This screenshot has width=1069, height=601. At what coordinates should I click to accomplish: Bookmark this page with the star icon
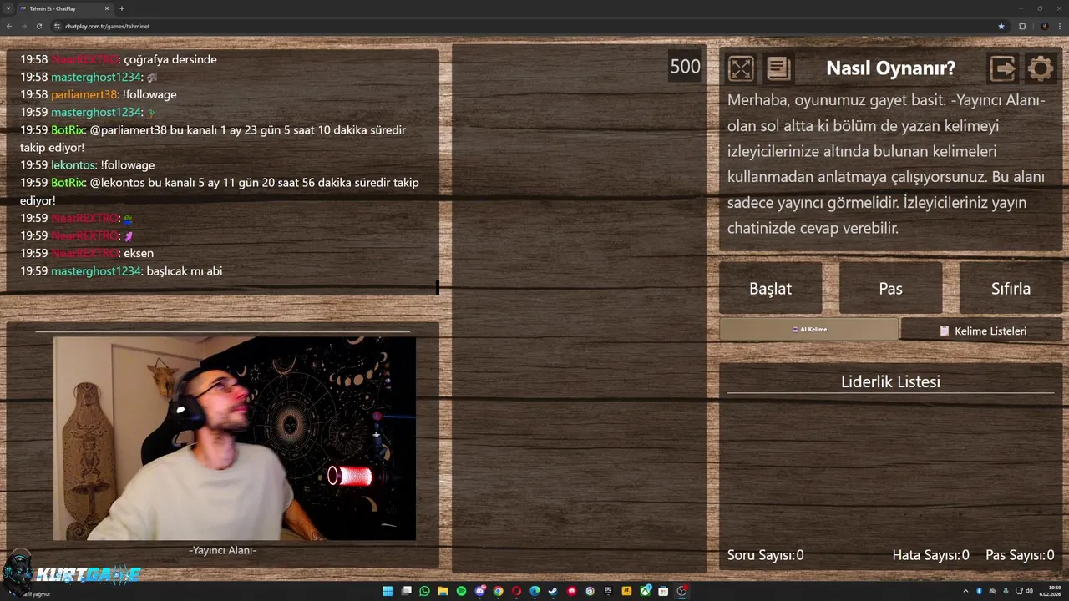click(1001, 26)
